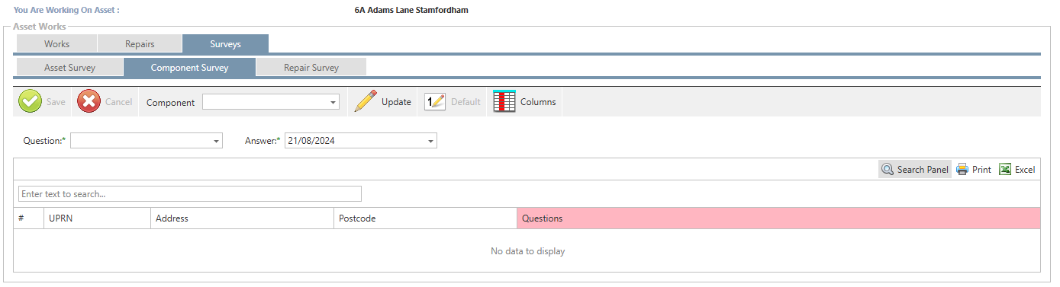This screenshot has height=287, width=1060.
Task: Click the Columns table icon
Action: (504, 101)
